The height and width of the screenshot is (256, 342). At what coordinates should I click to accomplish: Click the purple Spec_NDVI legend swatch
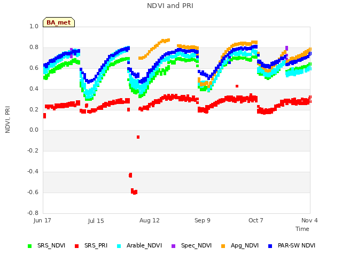pos(173,246)
